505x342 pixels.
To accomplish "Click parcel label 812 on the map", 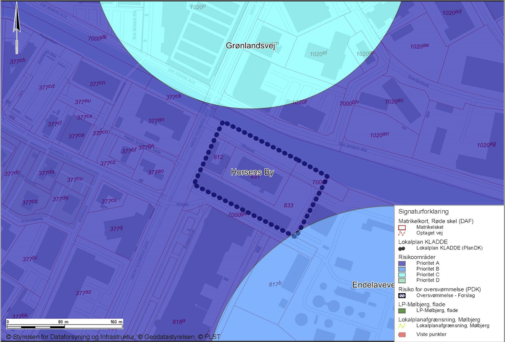I will coord(218,157).
